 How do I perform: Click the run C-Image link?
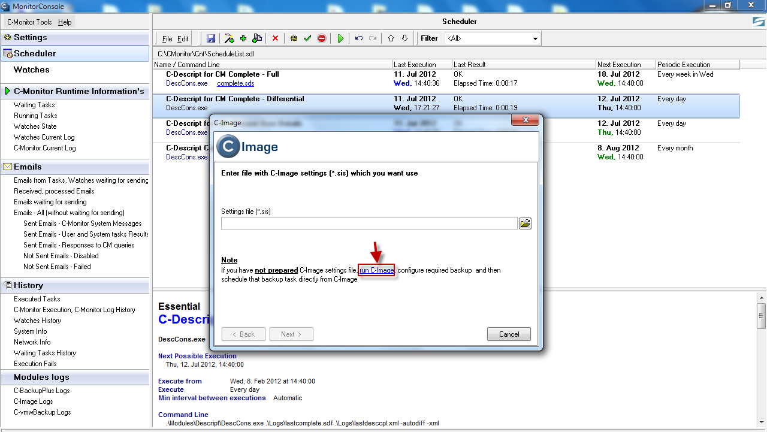pos(377,270)
